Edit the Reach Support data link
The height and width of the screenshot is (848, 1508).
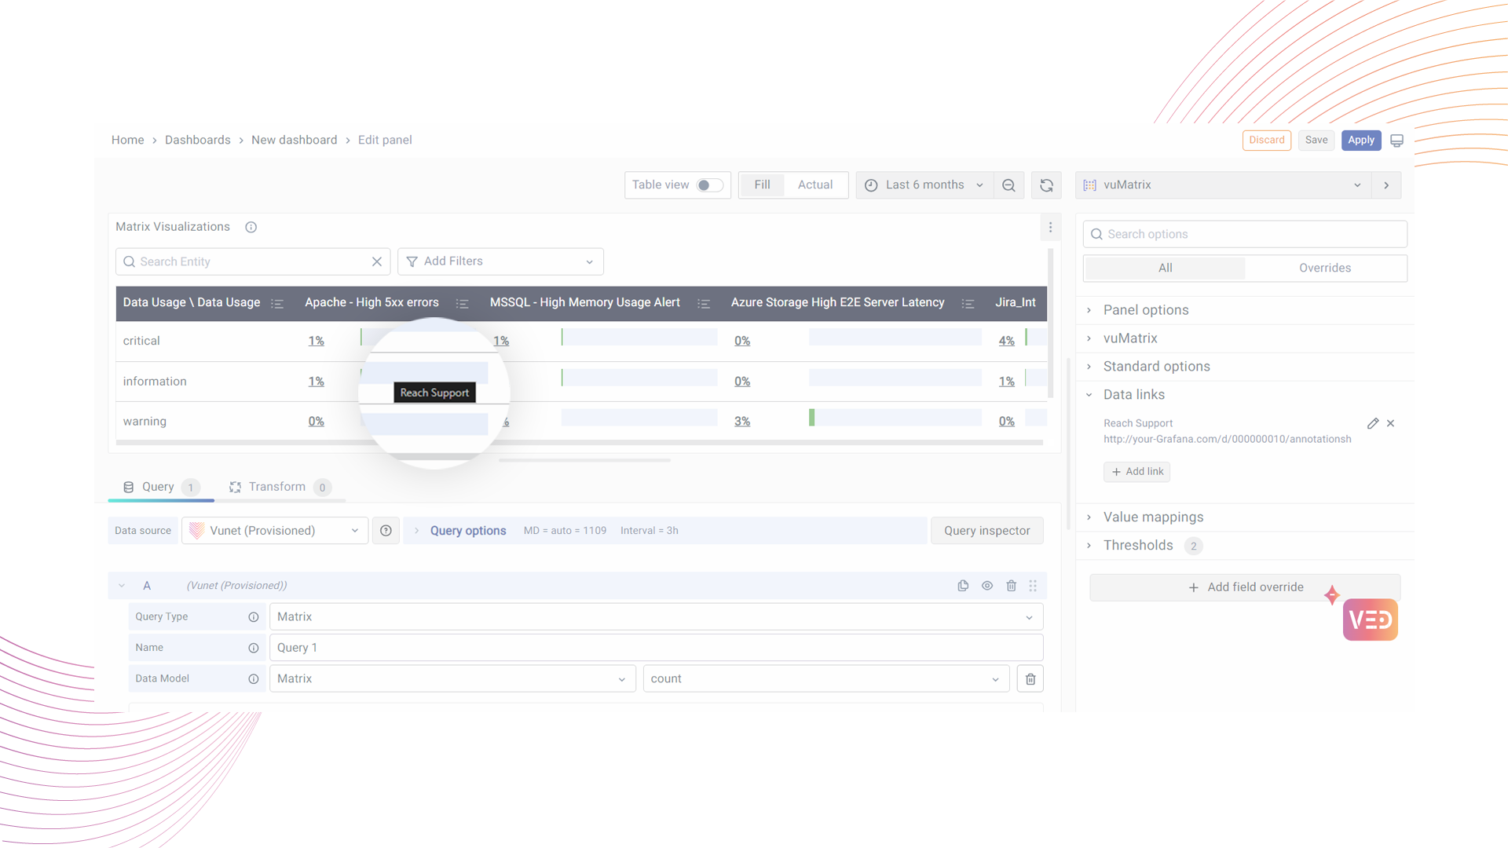point(1372,423)
